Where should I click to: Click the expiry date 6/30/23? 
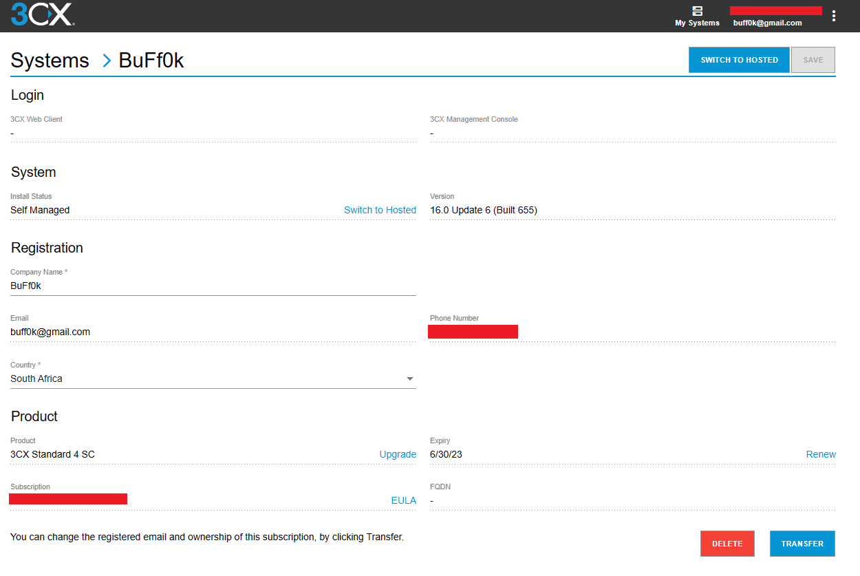pyautogui.click(x=446, y=454)
